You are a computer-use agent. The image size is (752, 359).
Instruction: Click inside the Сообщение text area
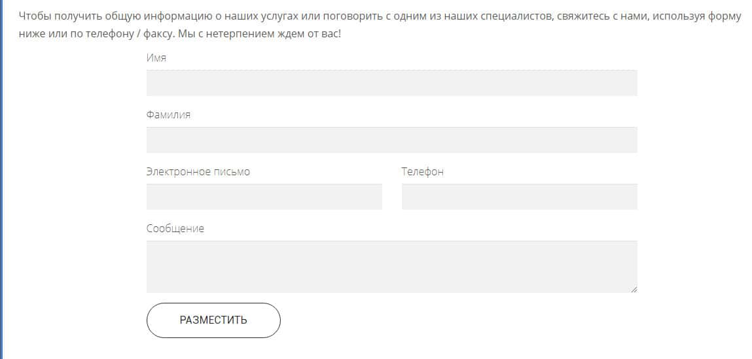391,266
